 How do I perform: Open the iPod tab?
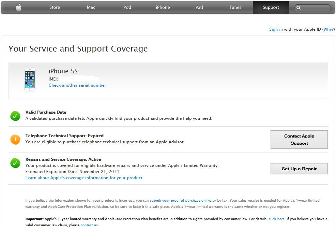pyautogui.click(x=127, y=7)
